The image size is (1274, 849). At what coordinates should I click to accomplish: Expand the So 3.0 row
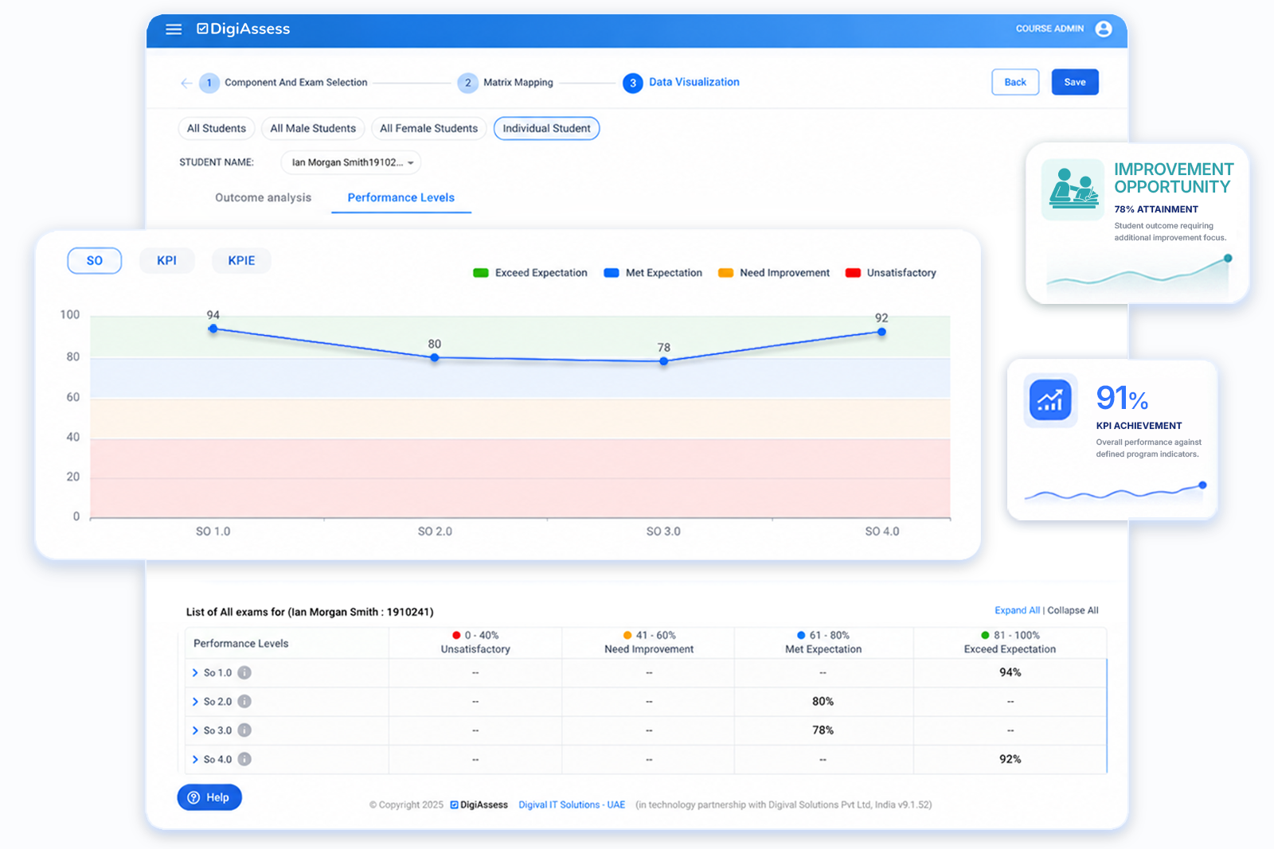[x=195, y=730]
